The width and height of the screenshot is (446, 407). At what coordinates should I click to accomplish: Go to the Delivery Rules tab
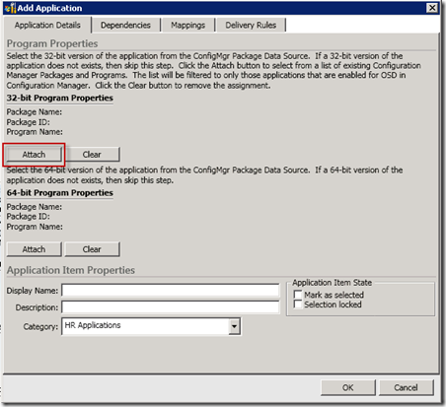pos(251,26)
